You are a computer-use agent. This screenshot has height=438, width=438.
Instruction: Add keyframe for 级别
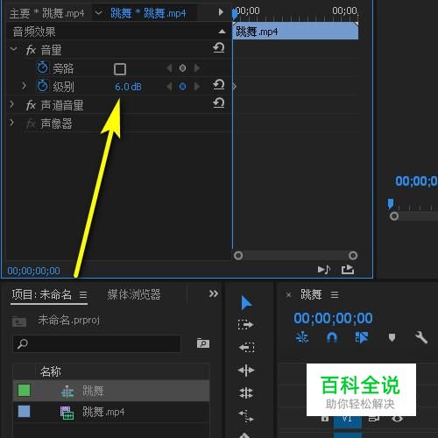tap(182, 87)
